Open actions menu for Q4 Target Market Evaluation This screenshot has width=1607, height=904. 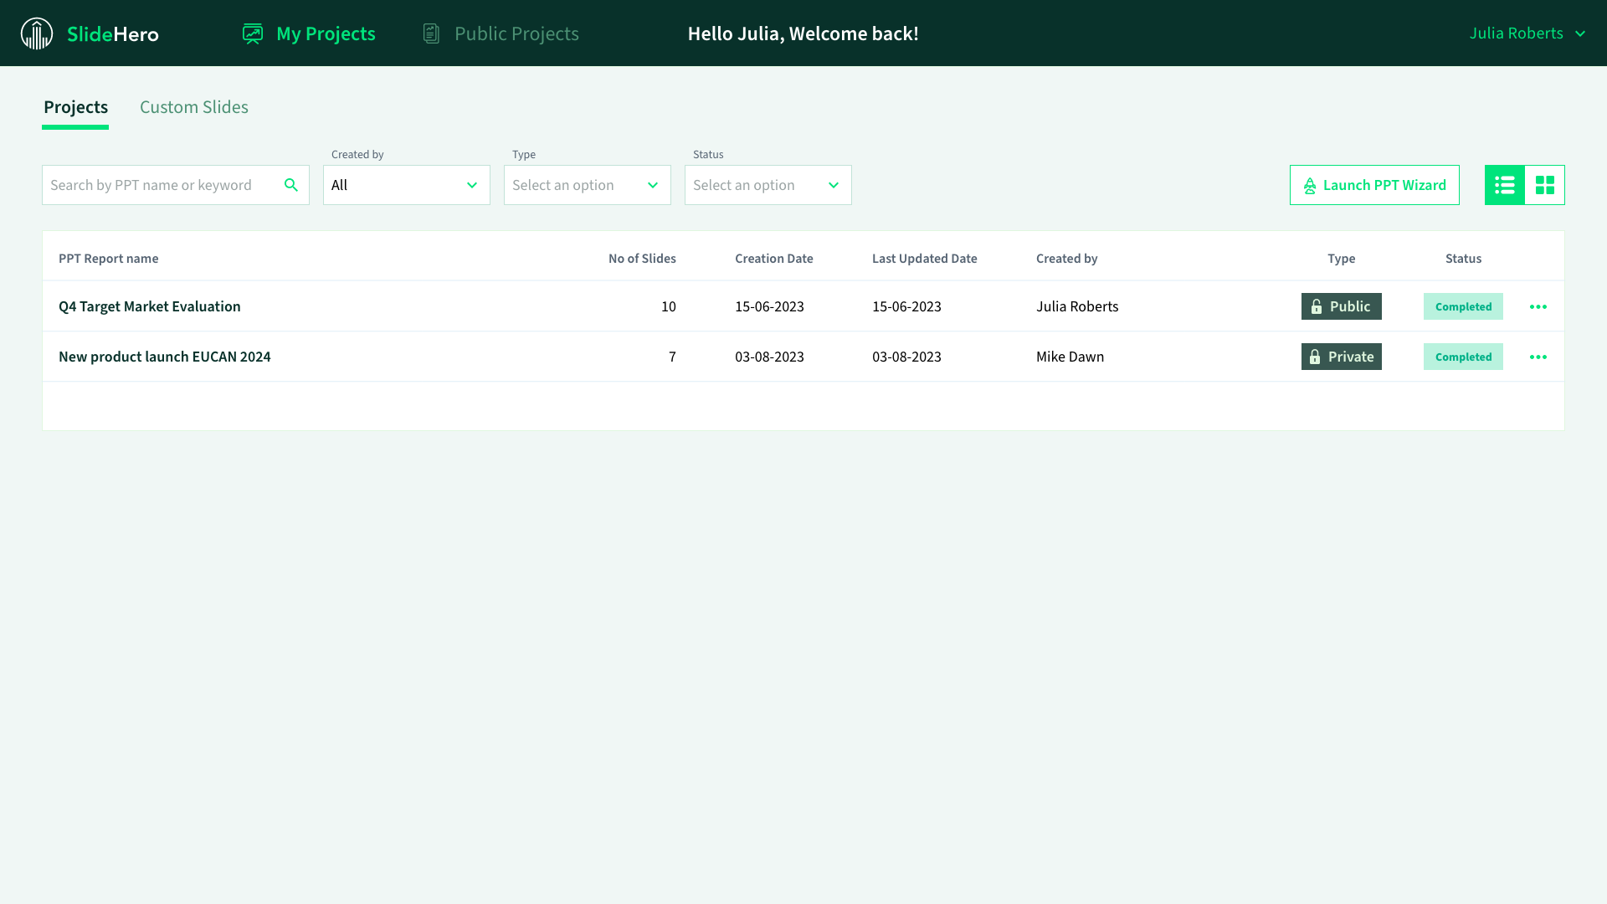coord(1538,307)
